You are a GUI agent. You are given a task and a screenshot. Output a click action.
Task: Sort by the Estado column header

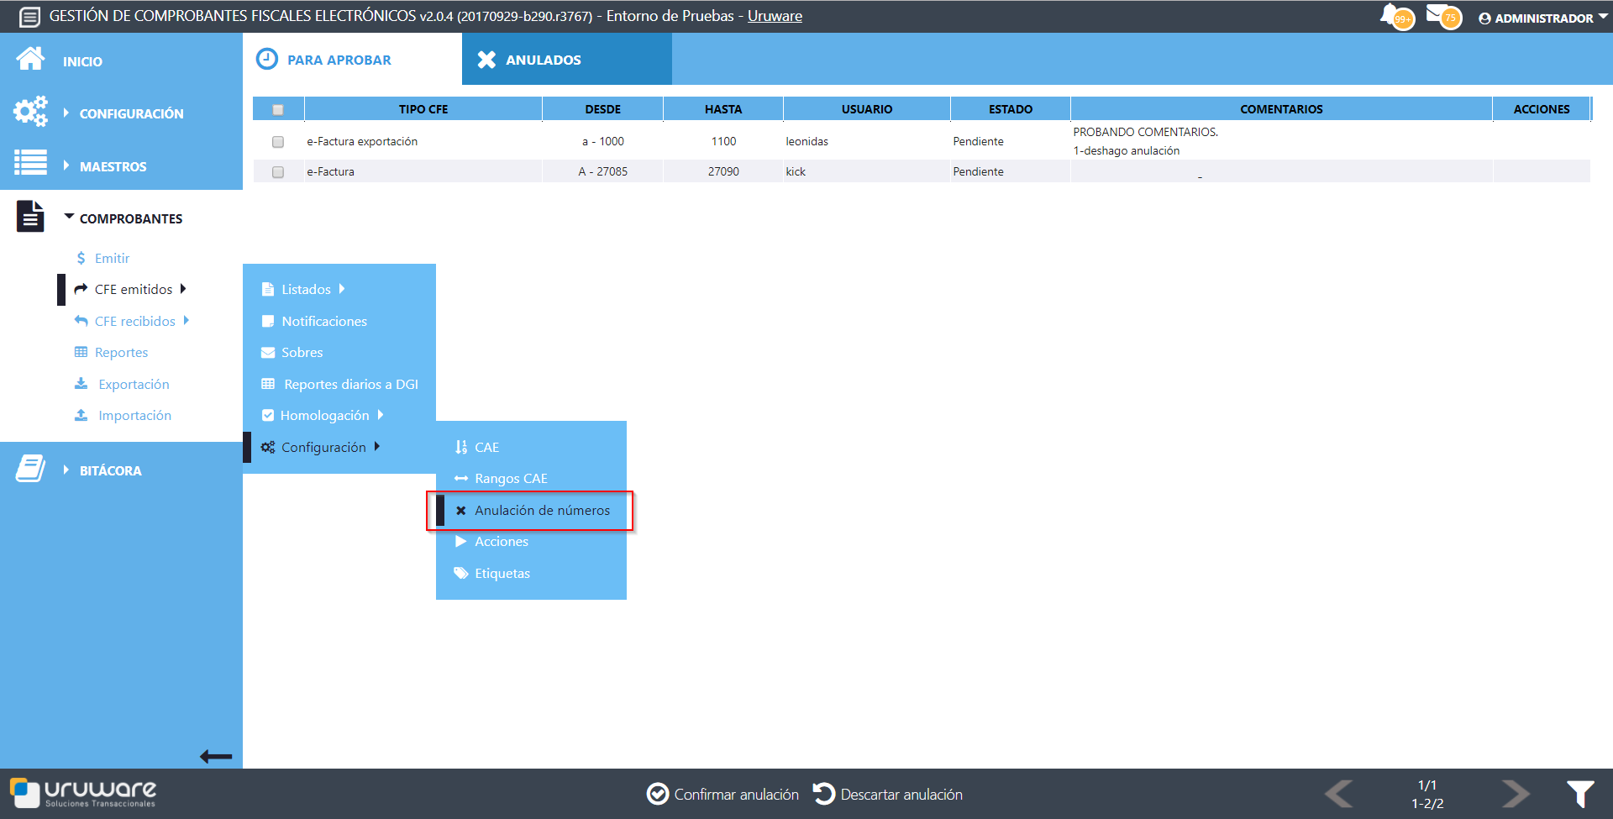click(1010, 109)
